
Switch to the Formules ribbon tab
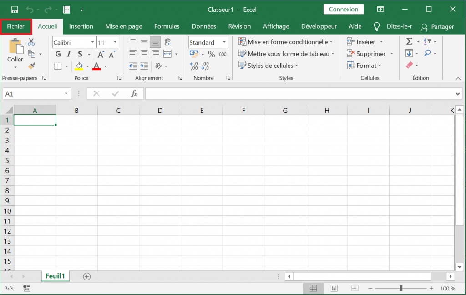[167, 26]
